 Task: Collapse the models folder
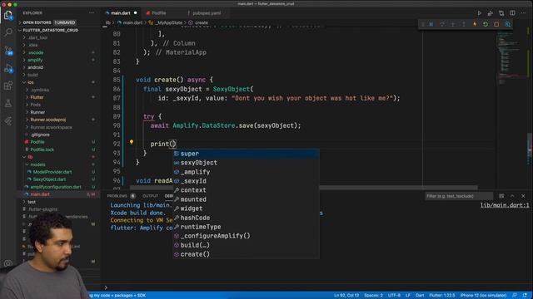(x=37, y=164)
